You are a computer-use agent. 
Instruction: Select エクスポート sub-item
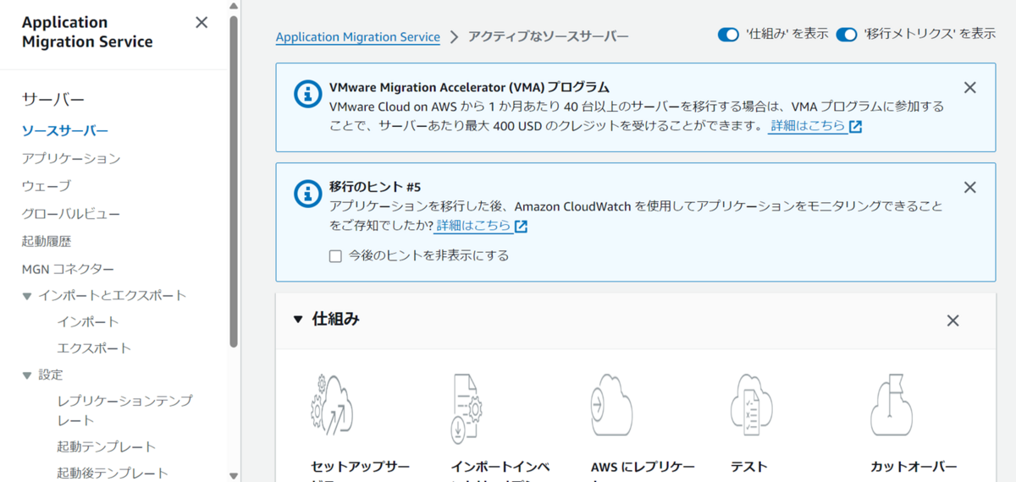94,348
